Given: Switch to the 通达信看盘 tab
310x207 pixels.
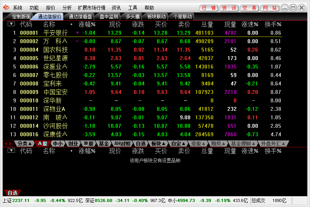Looking at the screenshot, I should [x=80, y=17].
